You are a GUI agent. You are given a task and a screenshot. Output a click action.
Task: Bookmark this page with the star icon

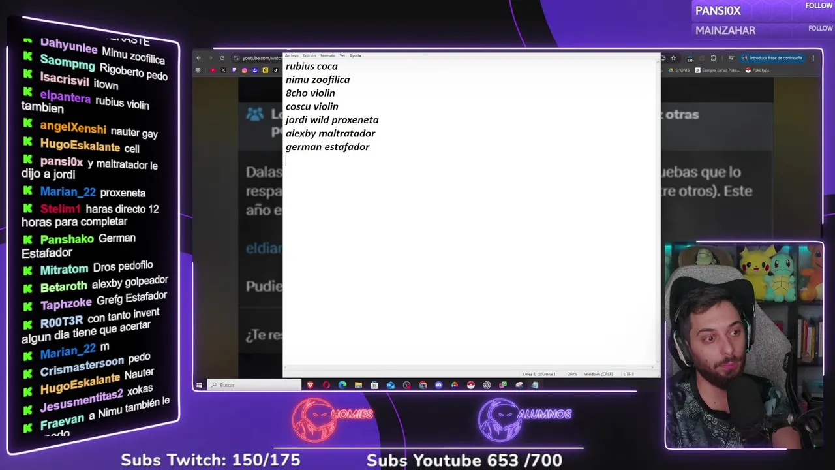click(x=673, y=58)
